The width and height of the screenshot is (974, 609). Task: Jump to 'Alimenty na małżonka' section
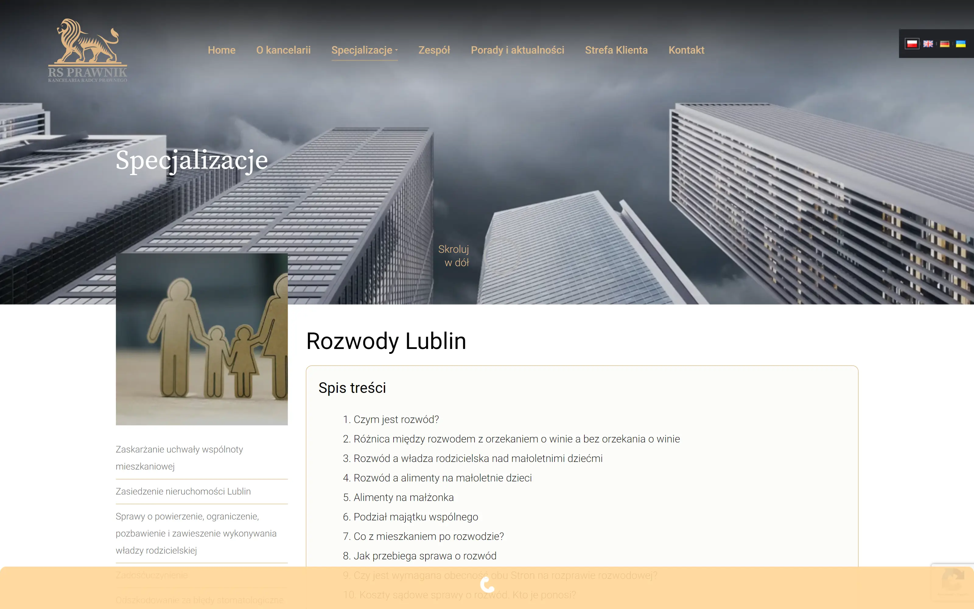click(404, 498)
